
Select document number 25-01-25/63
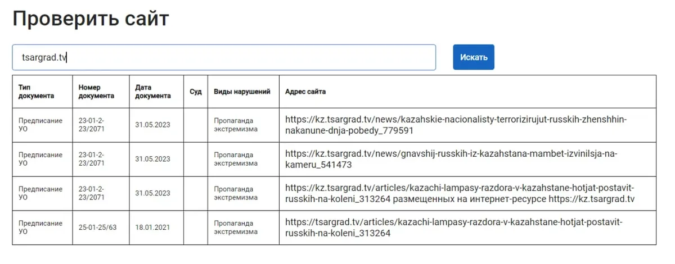98,228
